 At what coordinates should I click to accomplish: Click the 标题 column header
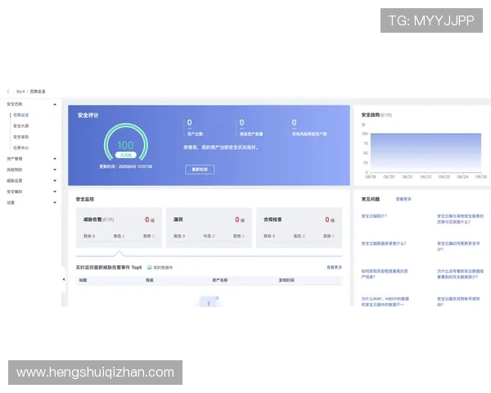[x=83, y=280]
